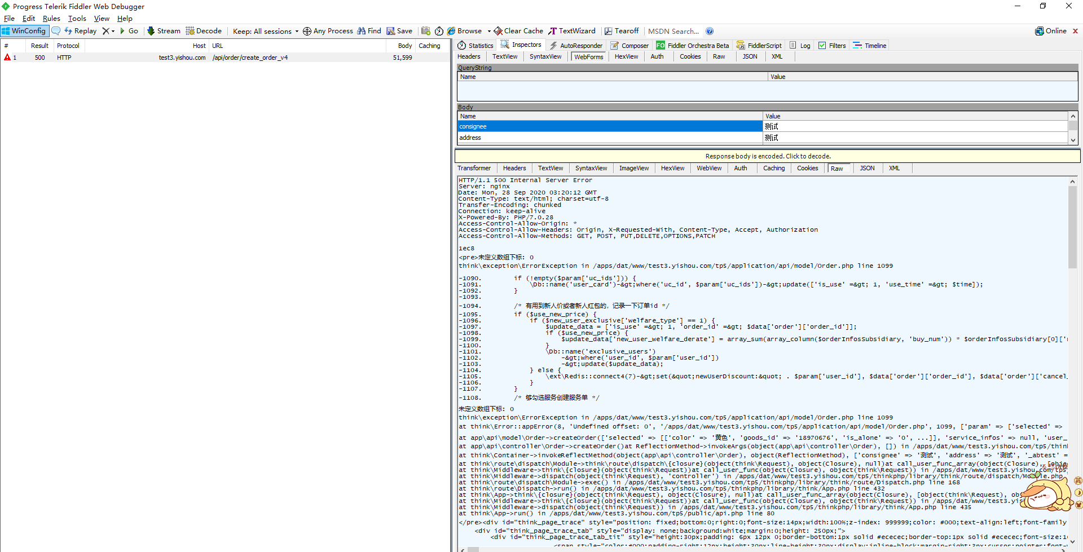Viewport: 1083px width, 552px height.
Task: Select request Headers inspector tab
Action: [x=469, y=56]
